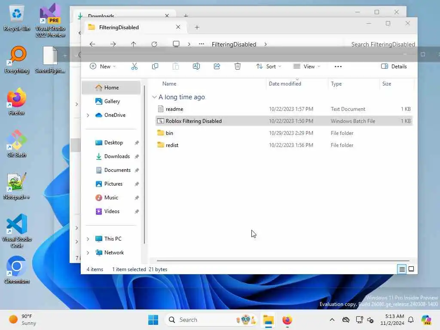The width and height of the screenshot is (440, 330).
Task: Refresh the FilteringDisabled folder
Action: coord(154,44)
